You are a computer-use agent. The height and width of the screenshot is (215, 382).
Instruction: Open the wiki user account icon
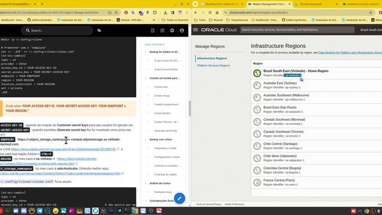181,30
